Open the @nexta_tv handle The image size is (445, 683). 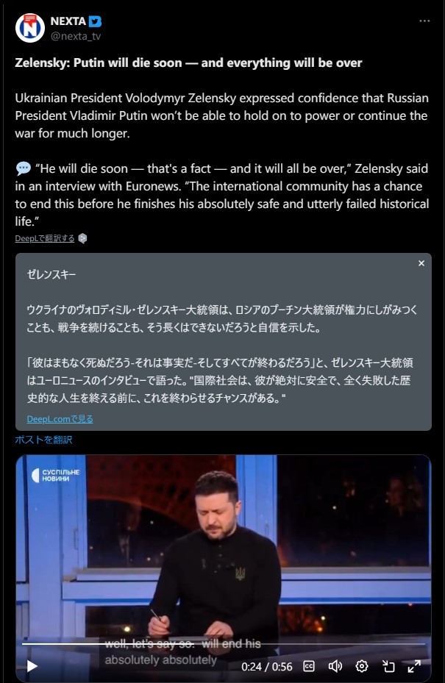(76, 36)
